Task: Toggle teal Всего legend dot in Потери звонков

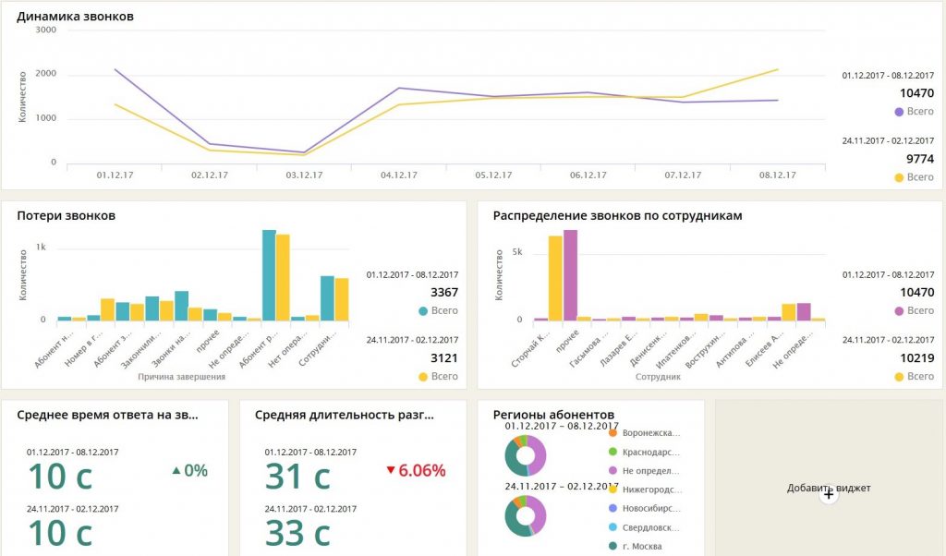Action: 423,311
